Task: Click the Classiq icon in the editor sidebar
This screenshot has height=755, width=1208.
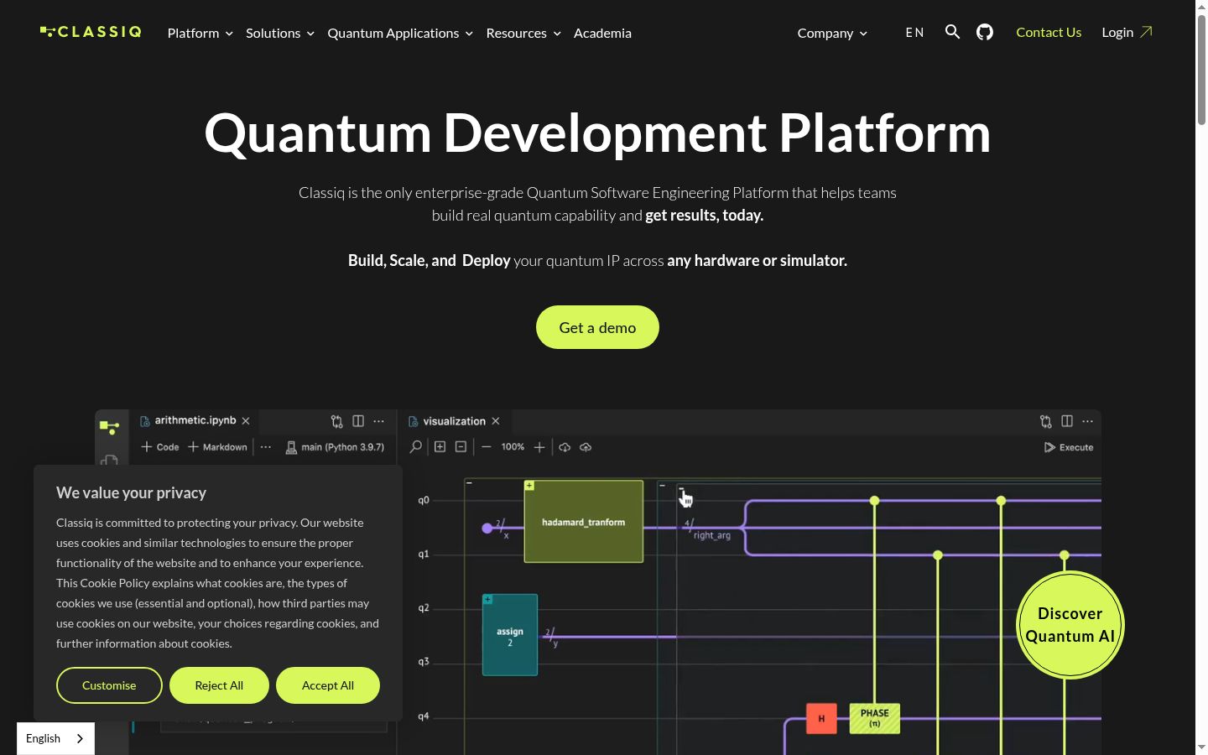Action: pyautogui.click(x=110, y=428)
